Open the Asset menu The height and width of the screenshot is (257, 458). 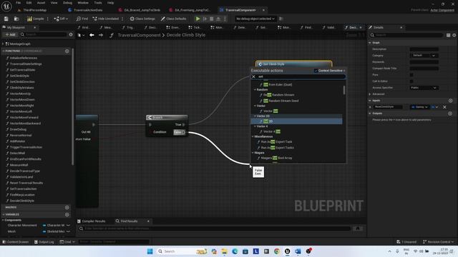pyautogui.click(x=41, y=3)
